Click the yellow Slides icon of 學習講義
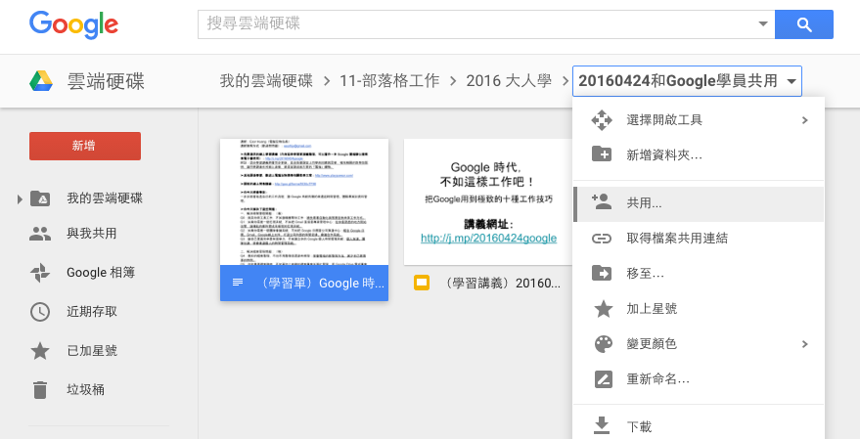860x439 pixels. tap(422, 283)
